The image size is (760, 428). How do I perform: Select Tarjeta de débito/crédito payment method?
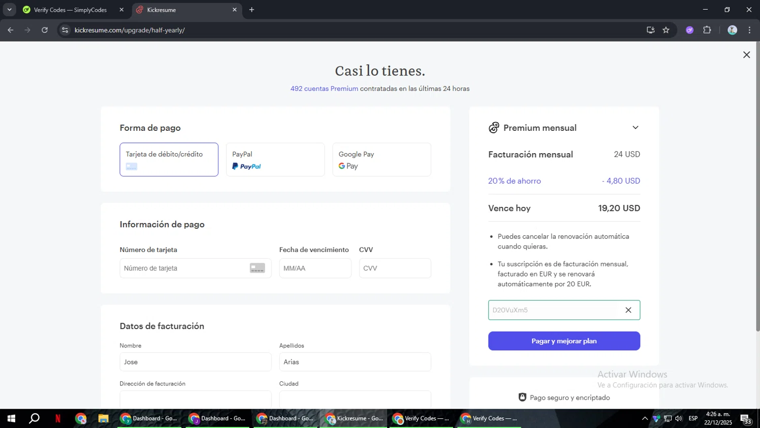click(x=169, y=160)
